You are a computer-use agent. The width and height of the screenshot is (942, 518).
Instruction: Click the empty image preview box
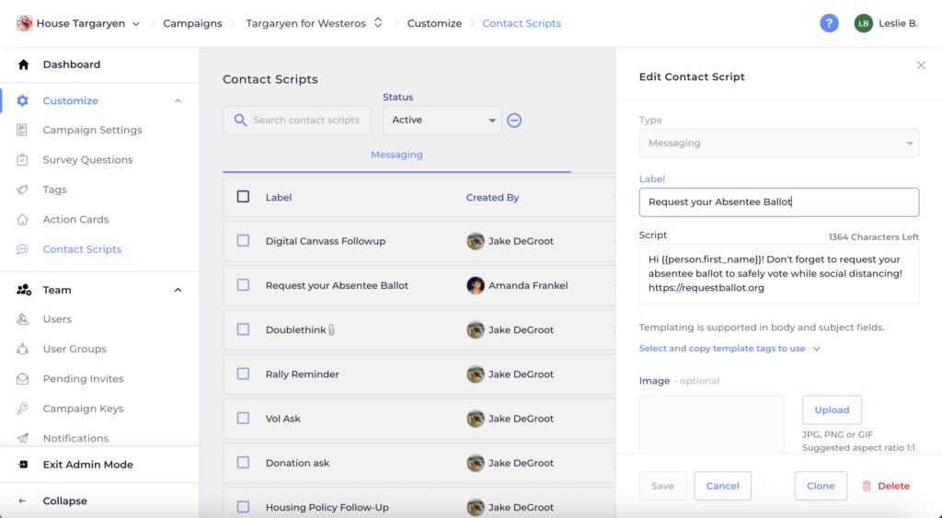tap(711, 424)
